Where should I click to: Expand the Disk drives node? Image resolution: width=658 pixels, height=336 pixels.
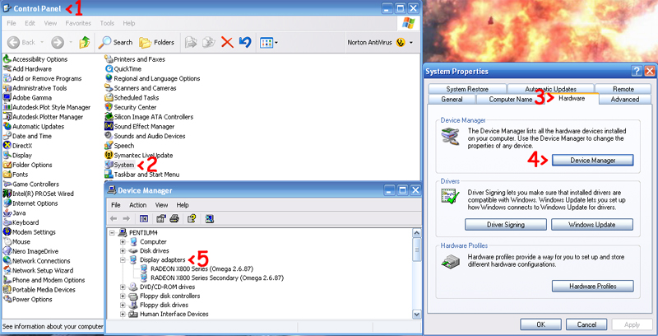123,250
